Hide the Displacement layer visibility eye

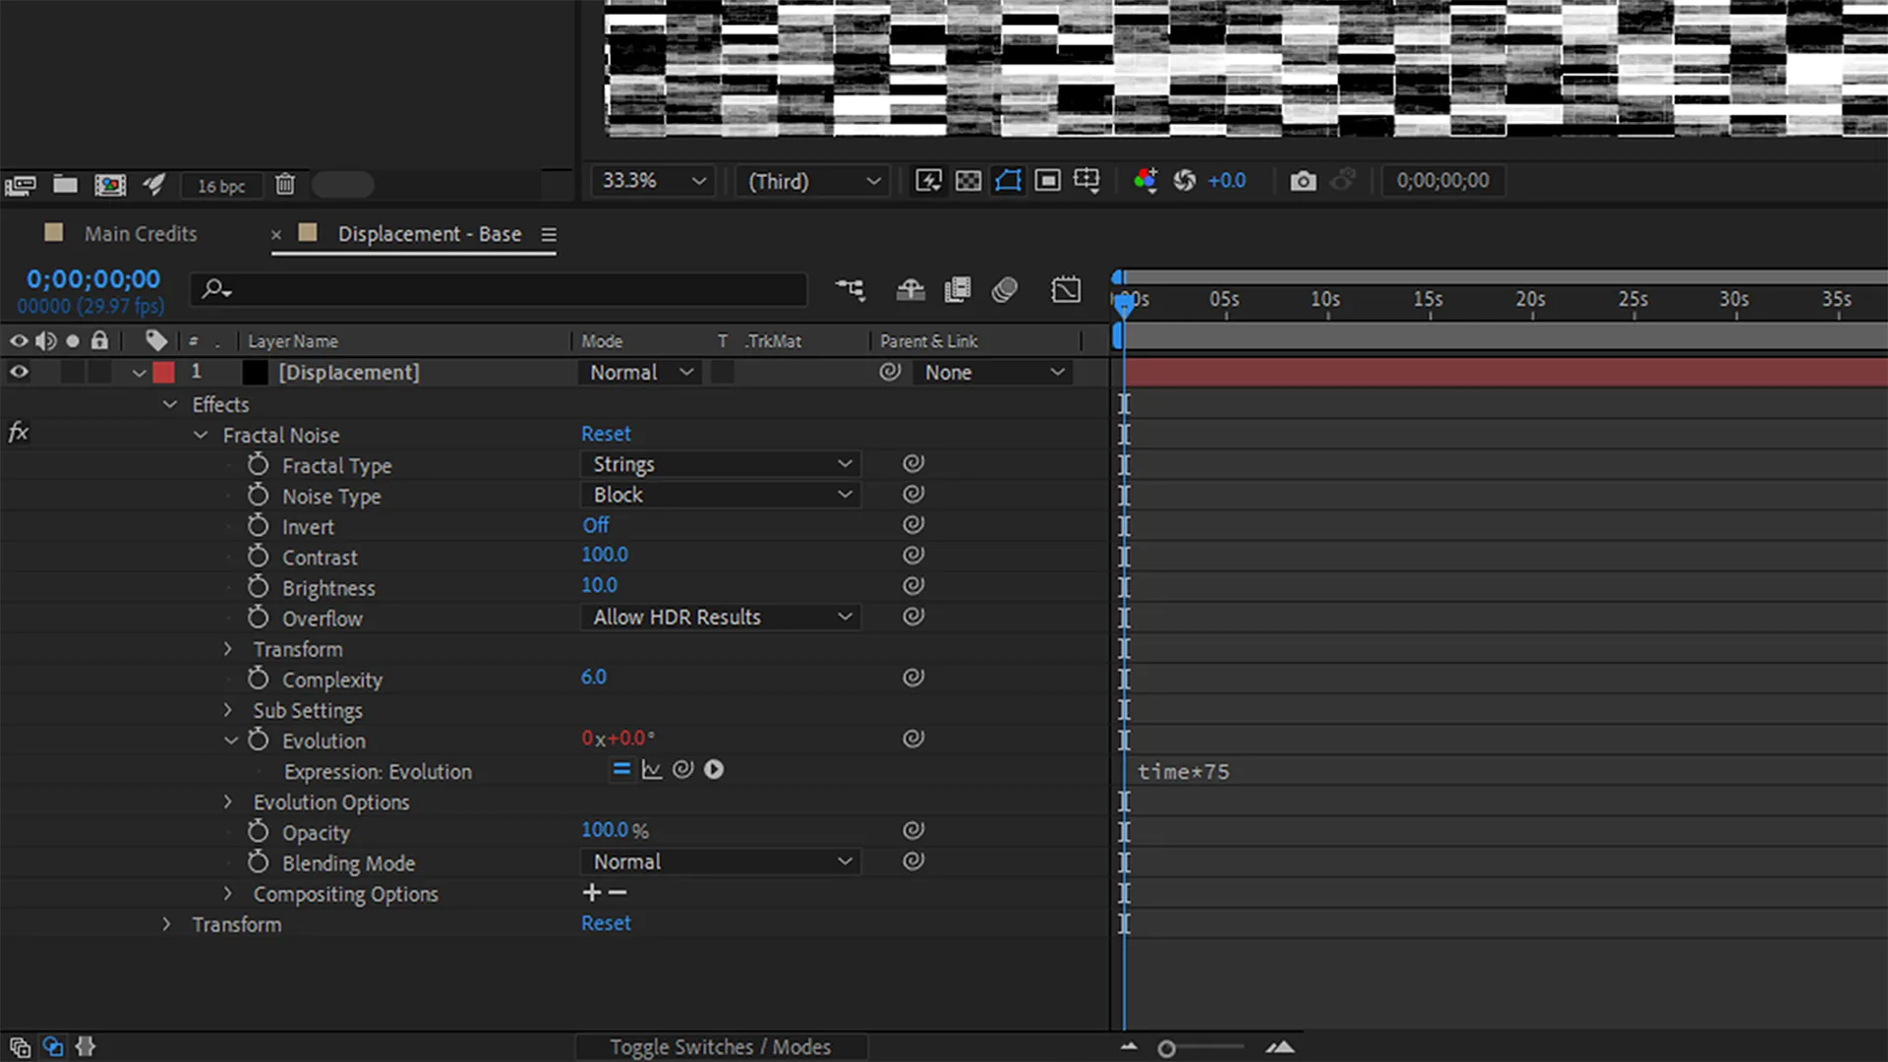pos(19,372)
